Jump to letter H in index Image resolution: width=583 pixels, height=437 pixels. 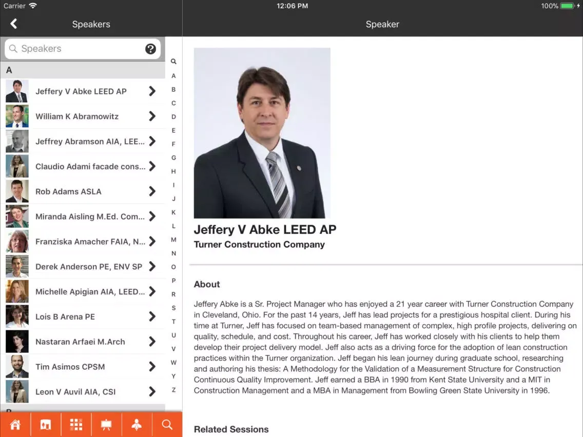(173, 171)
